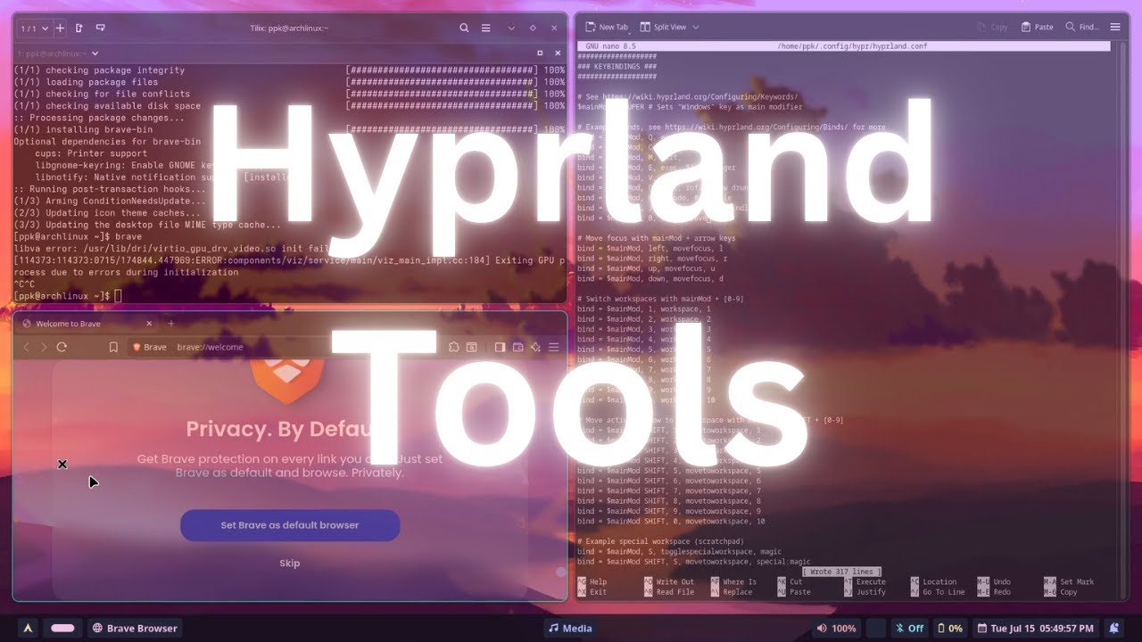Image resolution: width=1142 pixels, height=642 pixels.
Task: Click hyprland.conf path in nano title bar
Action: (852, 45)
